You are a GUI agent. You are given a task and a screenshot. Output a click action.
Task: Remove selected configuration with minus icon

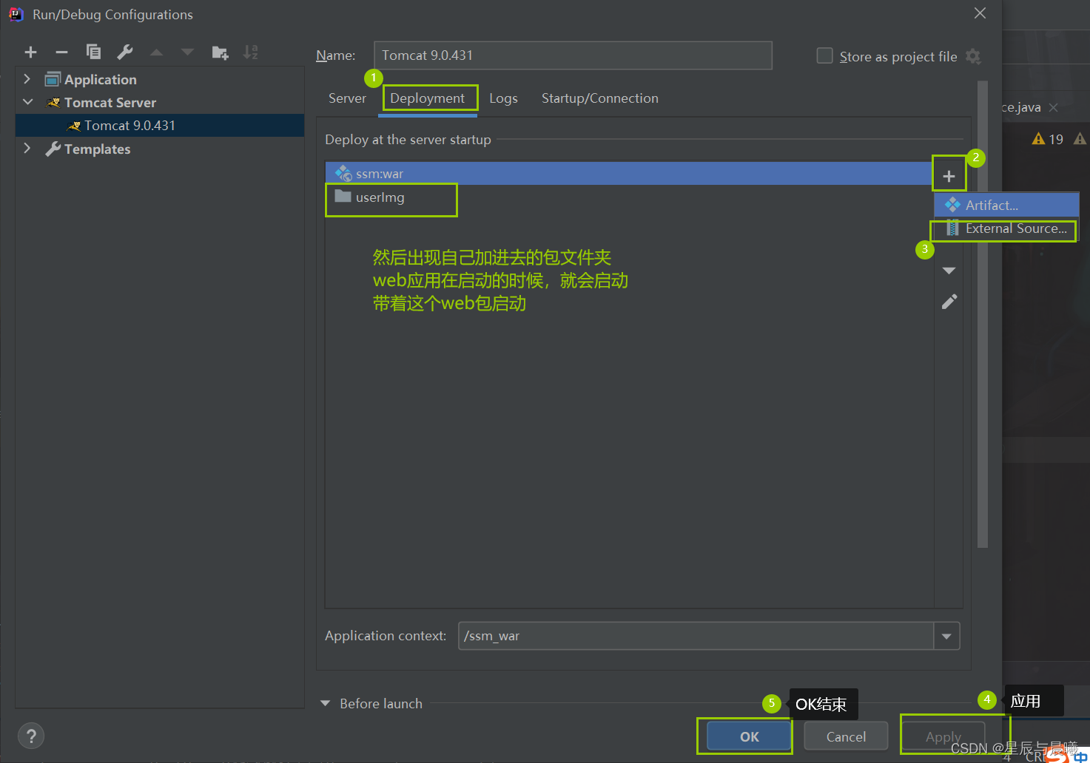pyautogui.click(x=61, y=52)
